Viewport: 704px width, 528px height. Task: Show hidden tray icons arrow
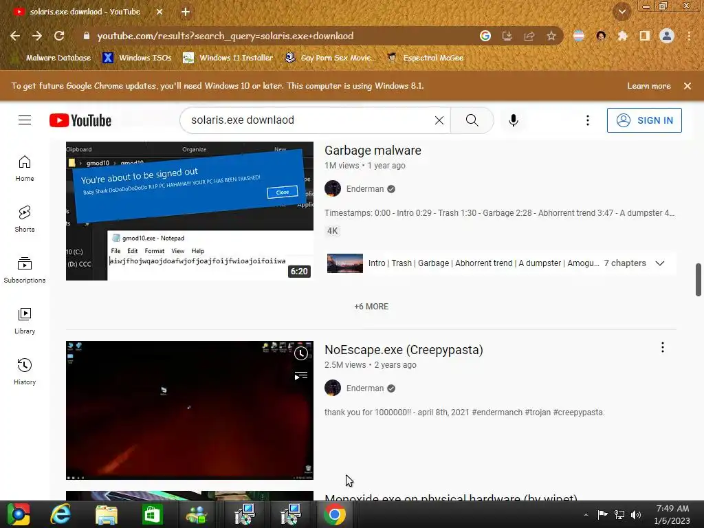[586, 515]
